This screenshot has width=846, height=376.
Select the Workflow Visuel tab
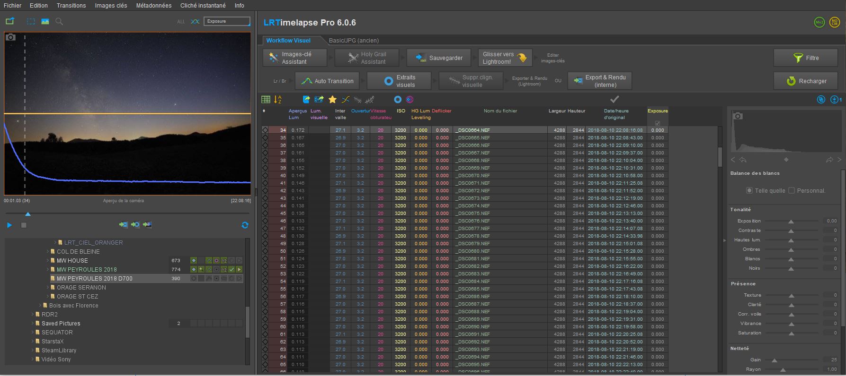(289, 41)
